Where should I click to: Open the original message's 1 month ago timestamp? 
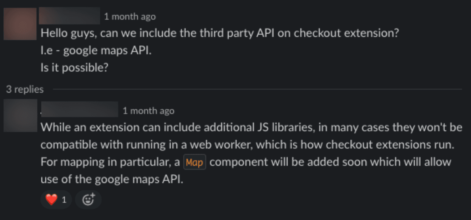[x=129, y=16]
